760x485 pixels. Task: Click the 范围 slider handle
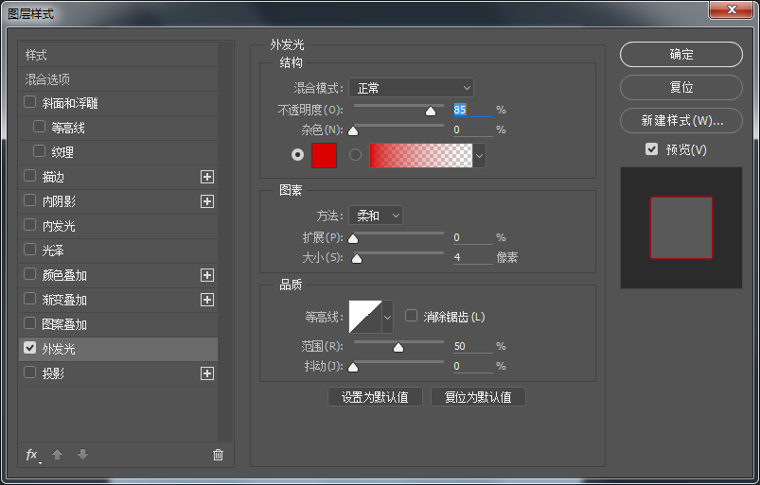coord(398,348)
